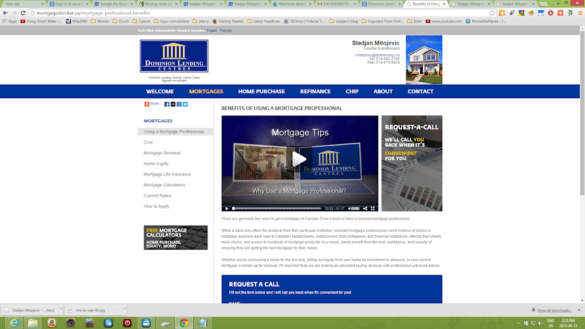This screenshot has height=329, width=585.
Task: Click the video share icon
Action: [x=365, y=208]
